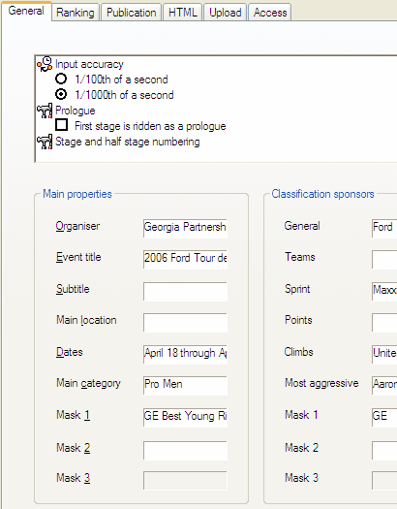Switch to the General tab
Viewport: 397px width, 509px height.
point(26,11)
